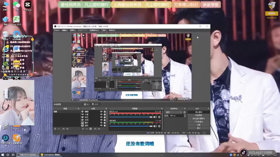The width and height of the screenshot is (280, 157).
Task: Pop out the 混音器 dock panel
Action: click(x=162, y=109)
